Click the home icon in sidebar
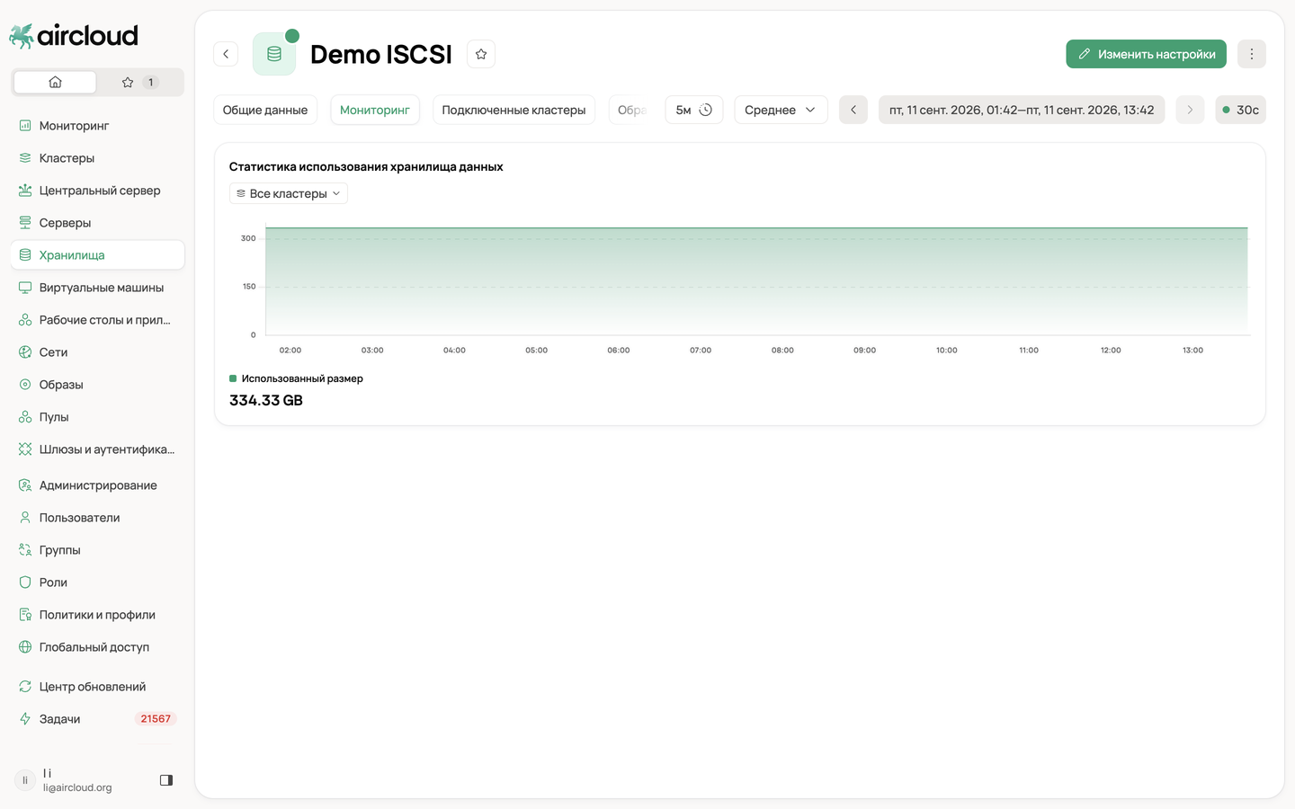The image size is (1295, 809). [55, 82]
